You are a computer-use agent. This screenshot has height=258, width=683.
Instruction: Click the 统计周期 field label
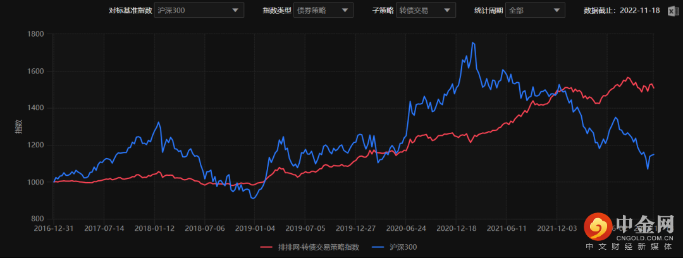(x=488, y=11)
